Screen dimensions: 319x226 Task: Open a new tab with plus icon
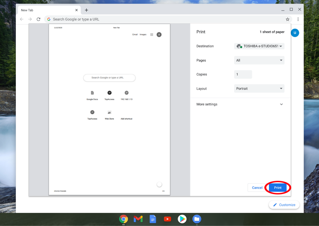[x=86, y=10]
